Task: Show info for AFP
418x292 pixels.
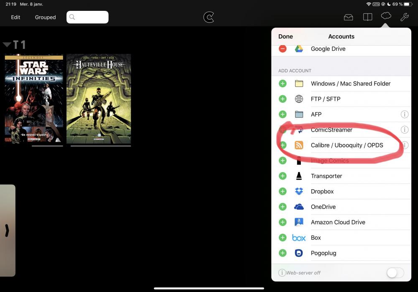Action: pos(404,114)
